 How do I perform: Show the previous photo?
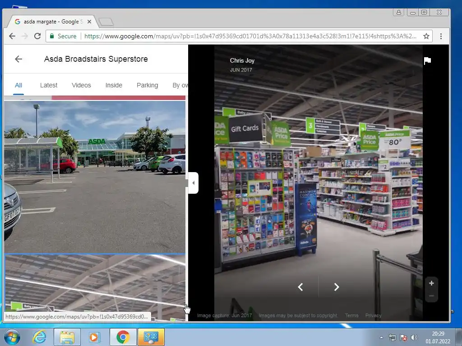(x=300, y=287)
